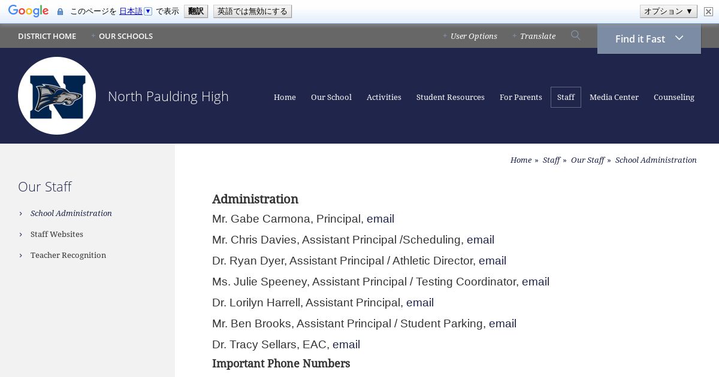Open the オプション dropdown menu

(x=669, y=11)
